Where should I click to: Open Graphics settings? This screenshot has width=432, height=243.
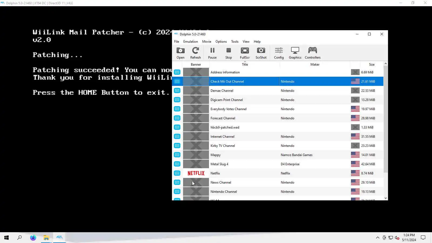tap(295, 53)
